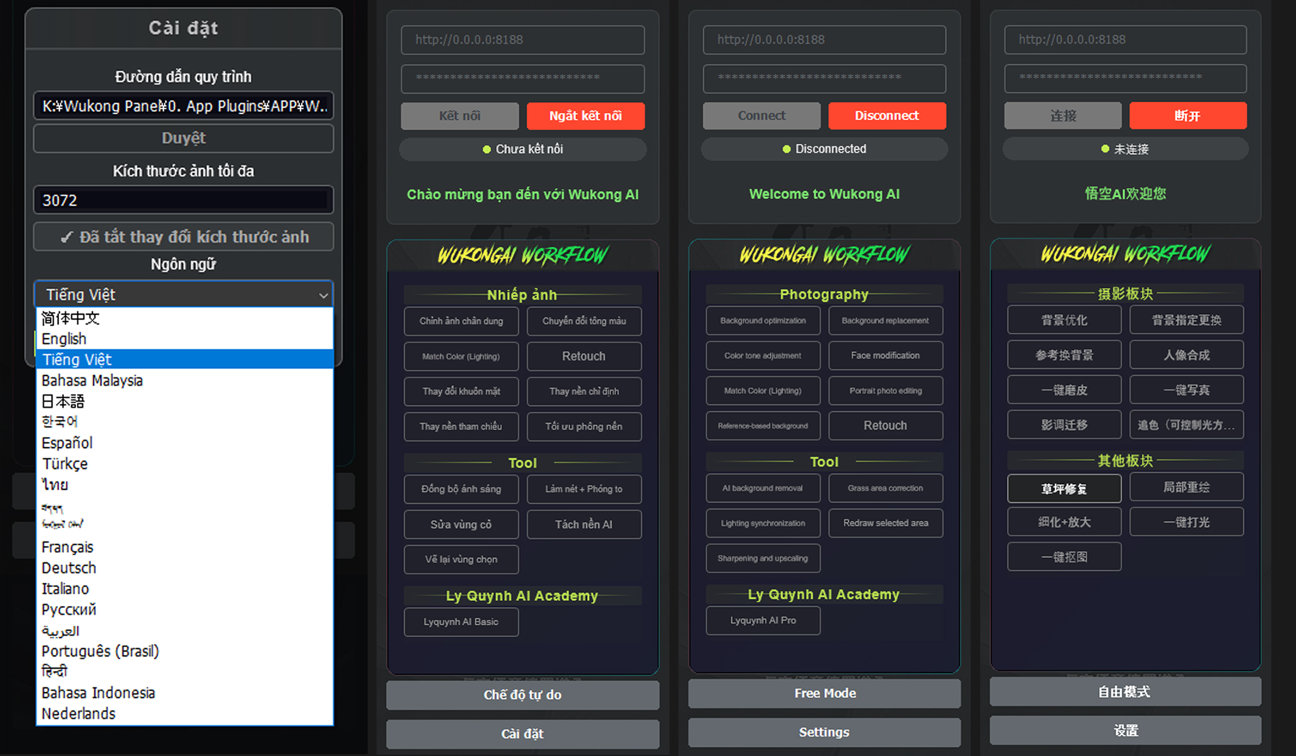
Task: Open Background replacement workflow
Action: pos(885,320)
